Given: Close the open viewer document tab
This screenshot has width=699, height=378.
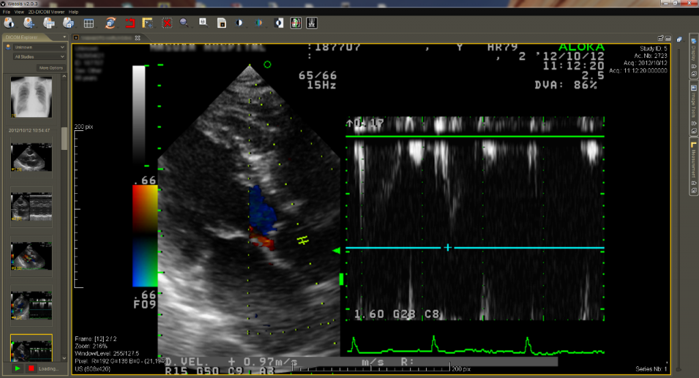Looking at the screenshot, I should click(138, 38).
